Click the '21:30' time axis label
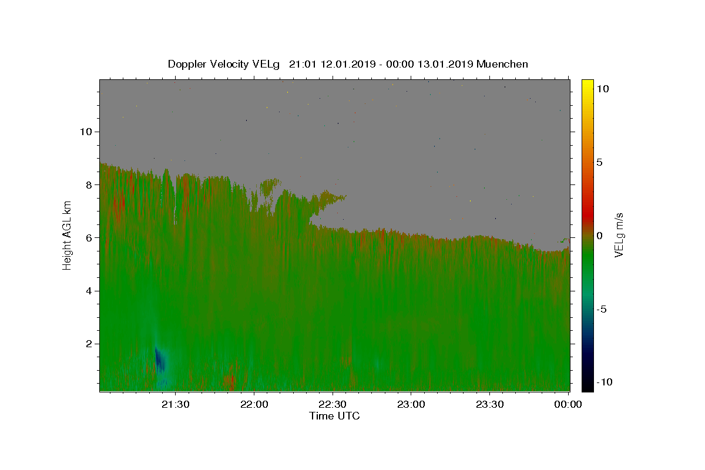This screenshot has height=470, width=705. click(175, 404)
